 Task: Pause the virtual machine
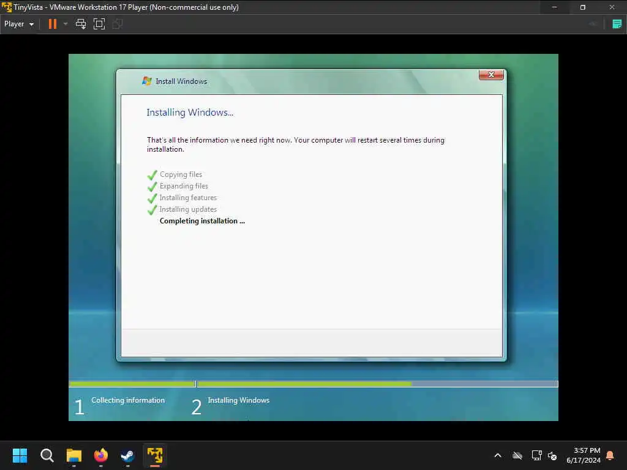click(53, 24)
